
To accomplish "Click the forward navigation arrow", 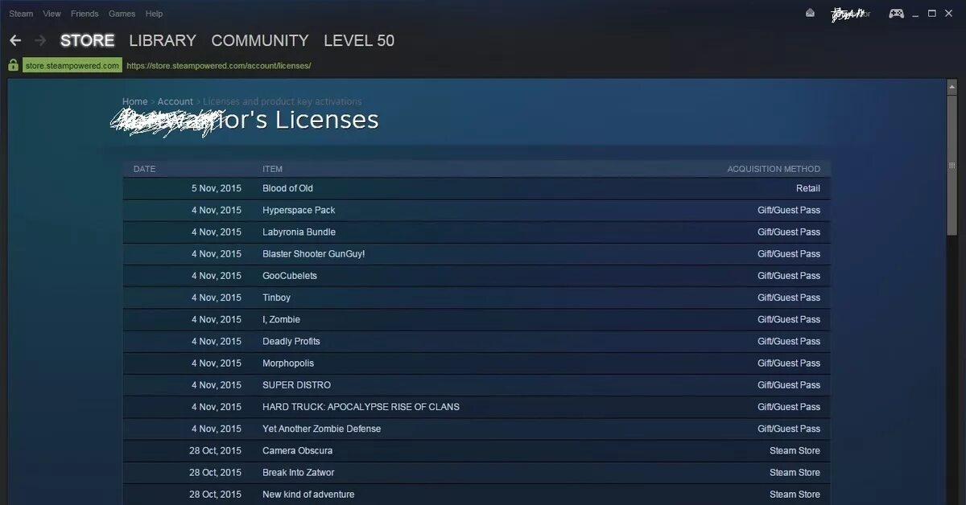I will point(40,40).
